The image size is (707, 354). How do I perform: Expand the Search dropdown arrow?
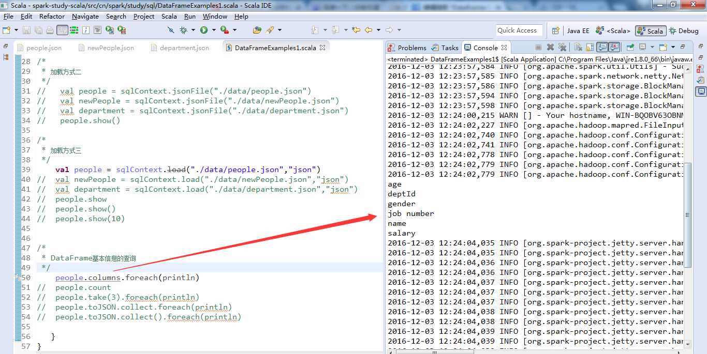(x=279, y=30)
